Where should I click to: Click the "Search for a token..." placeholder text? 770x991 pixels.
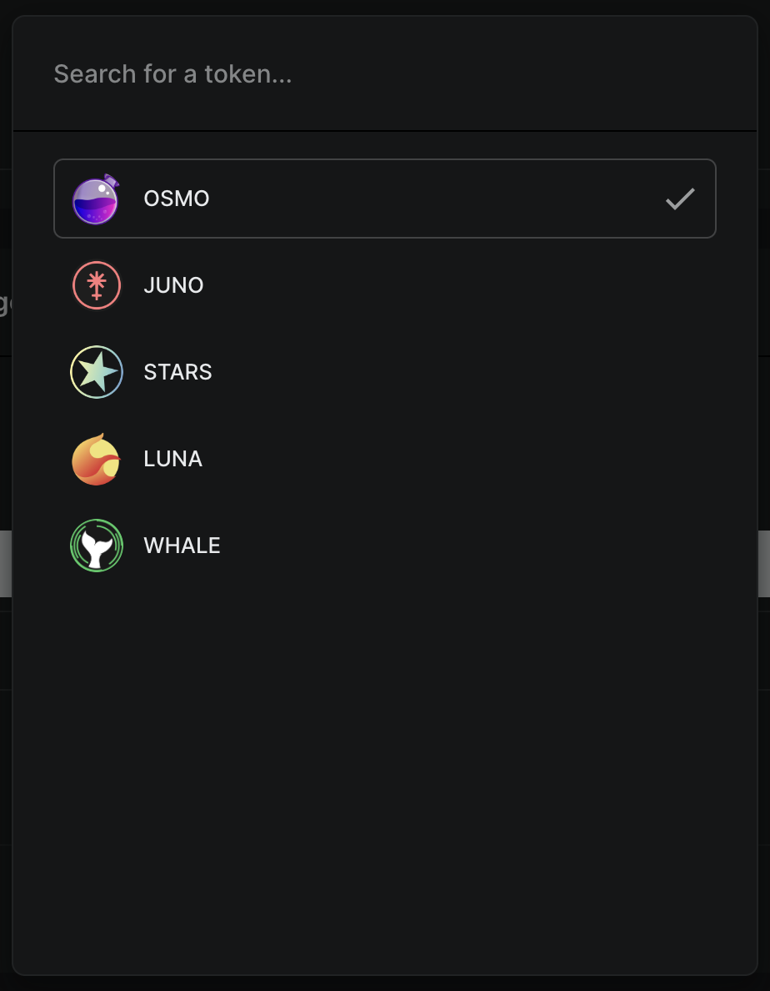click(172, 74)
